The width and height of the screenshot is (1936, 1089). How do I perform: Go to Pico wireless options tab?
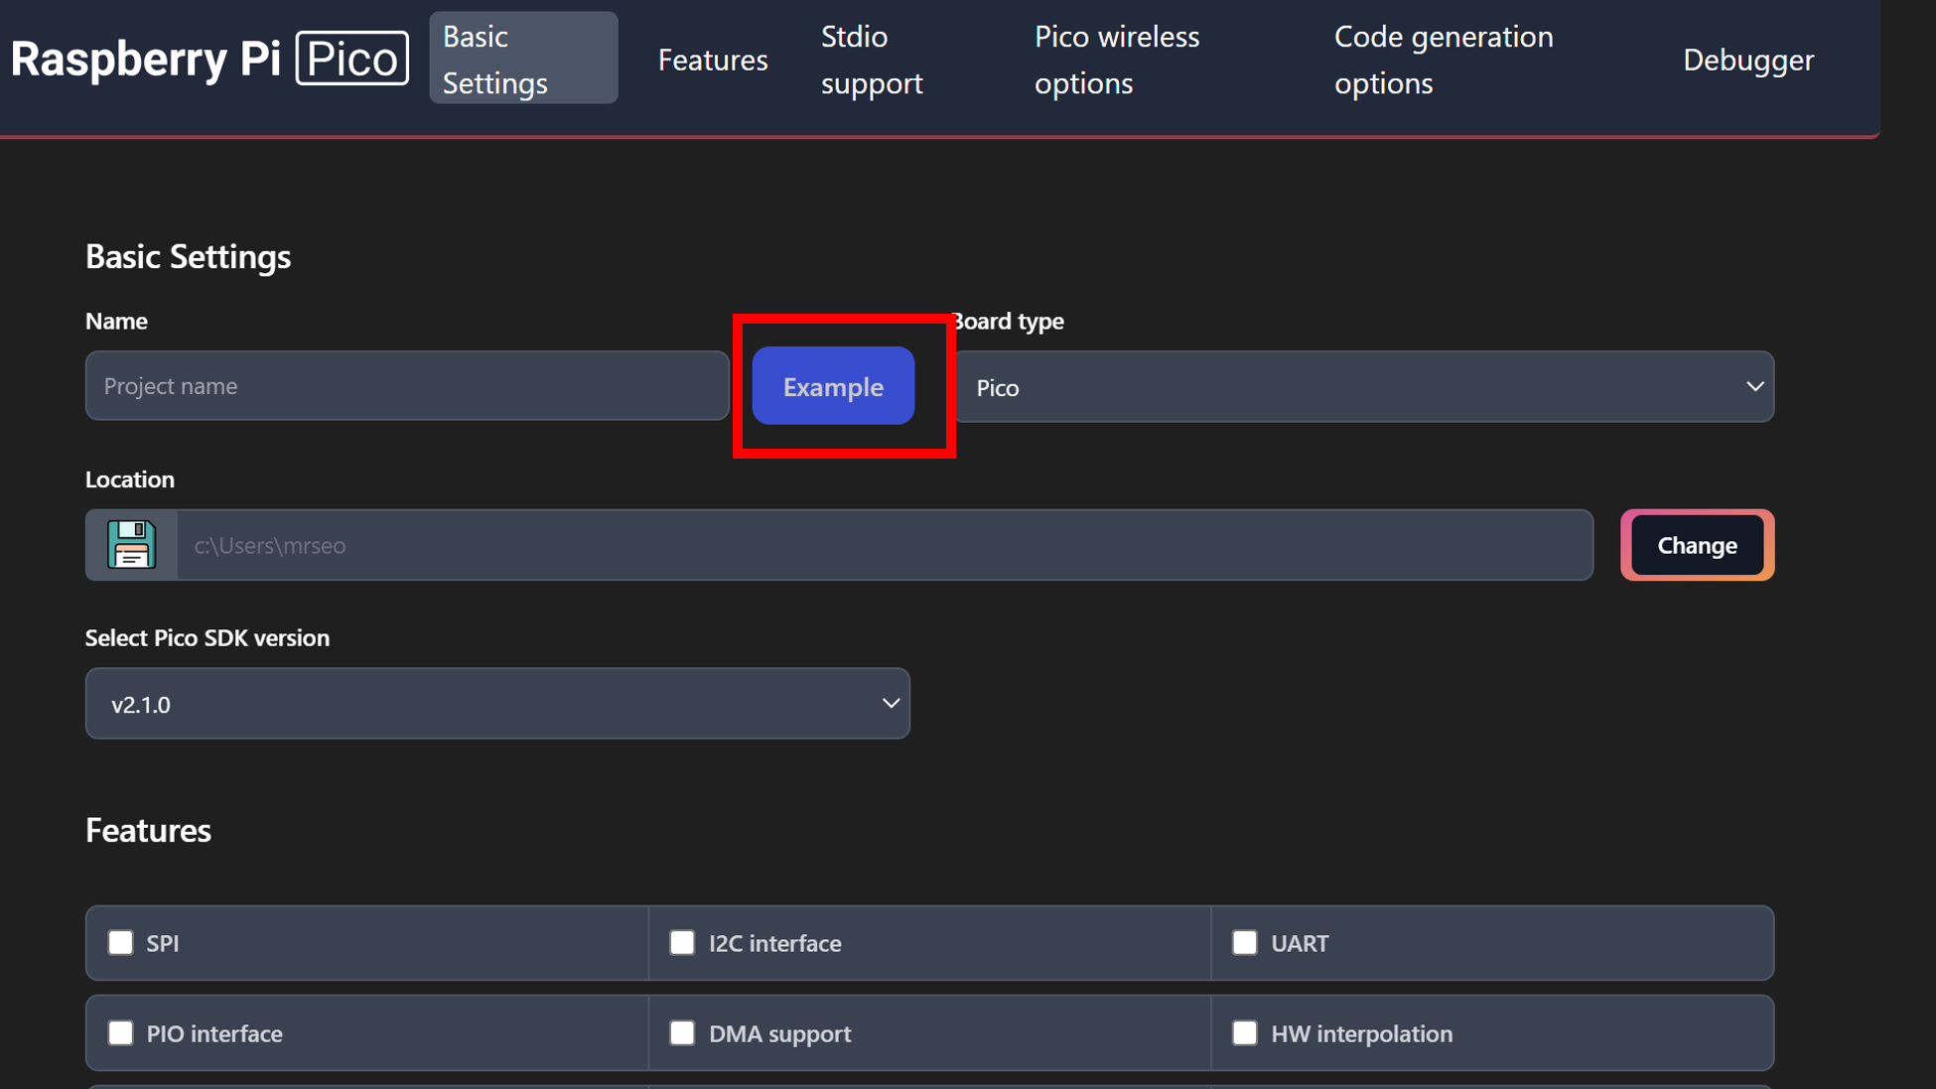(x=1116, y=60)
